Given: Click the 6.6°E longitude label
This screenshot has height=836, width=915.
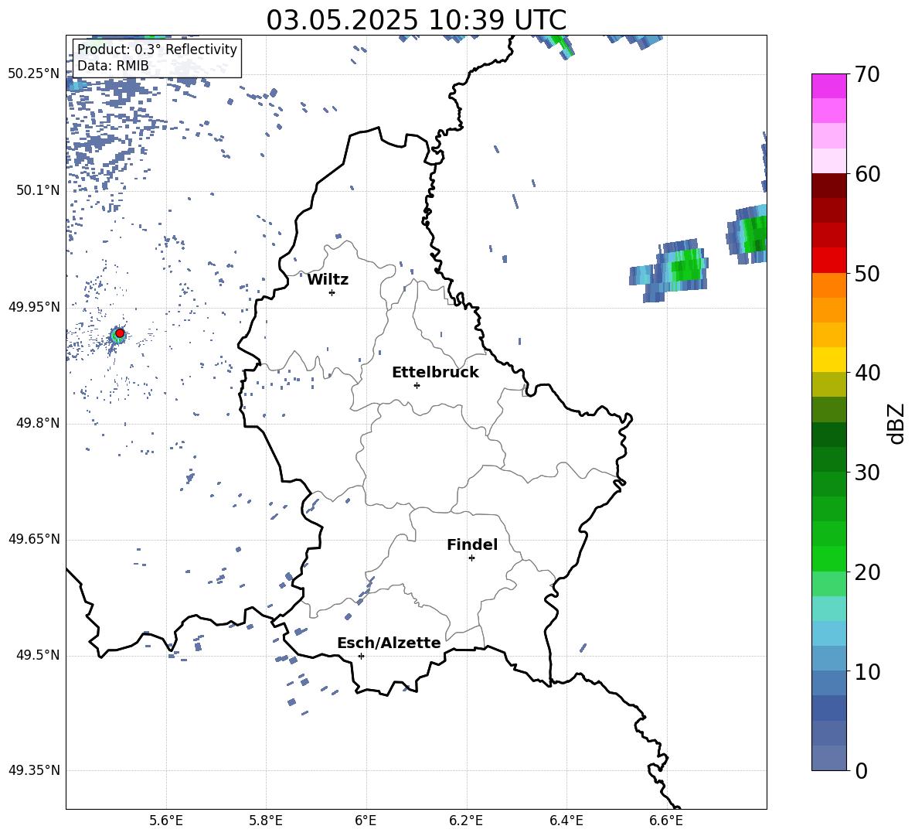Looking at the screenshot, I should coord(666,821).
